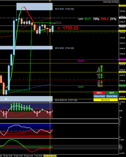
Task: Select the green WS61 level label
Action: (81, 87)
